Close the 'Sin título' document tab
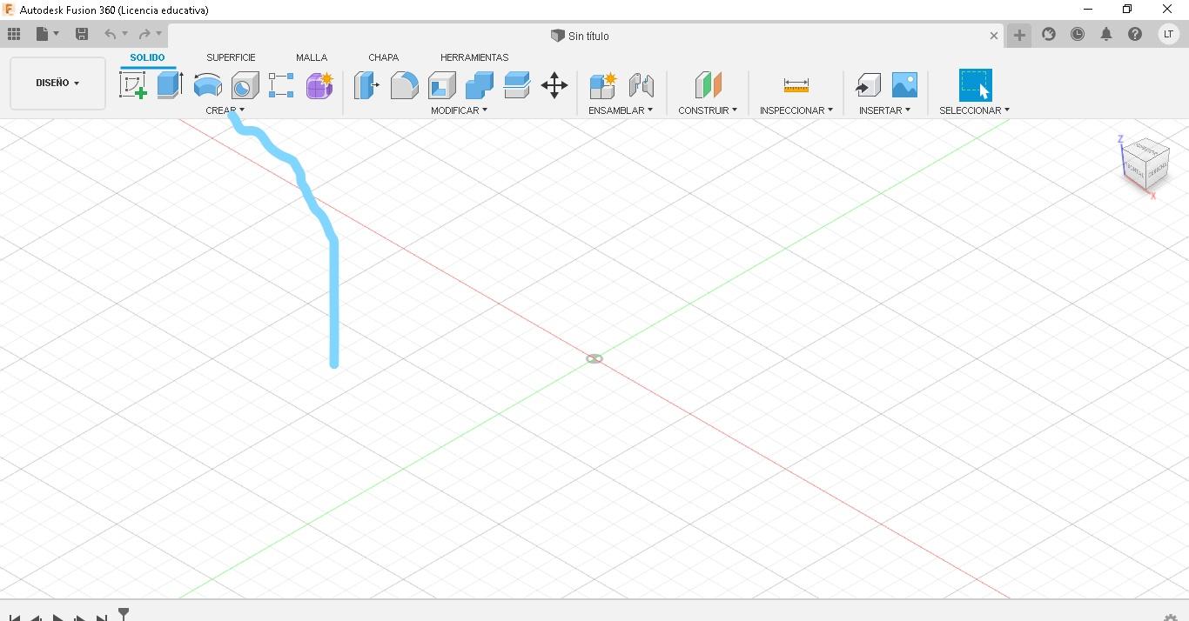 click(x=994, y=36)
